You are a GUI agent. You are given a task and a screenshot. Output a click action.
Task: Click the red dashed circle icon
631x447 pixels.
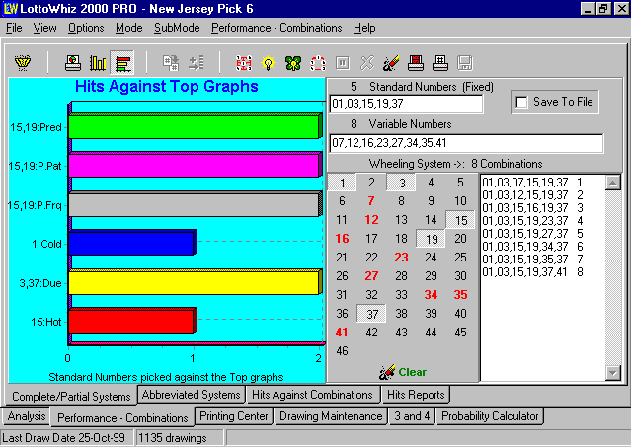point(318,63)
